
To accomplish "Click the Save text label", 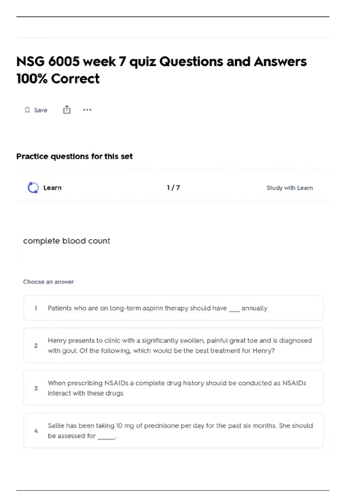I will coord(41,110).
